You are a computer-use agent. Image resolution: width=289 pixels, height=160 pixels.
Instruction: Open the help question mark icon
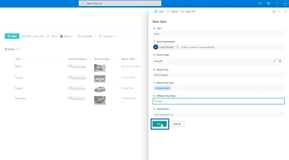coord(277,3)
